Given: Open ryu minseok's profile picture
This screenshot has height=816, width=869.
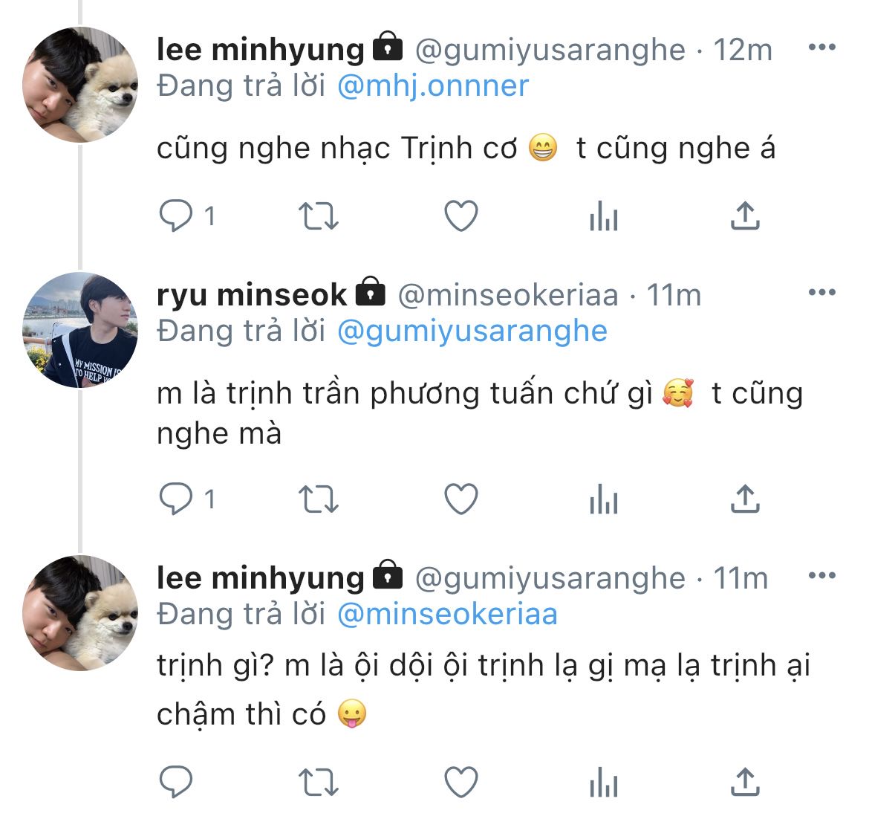Looking at the screenshot, I should [x=81, y=330].
